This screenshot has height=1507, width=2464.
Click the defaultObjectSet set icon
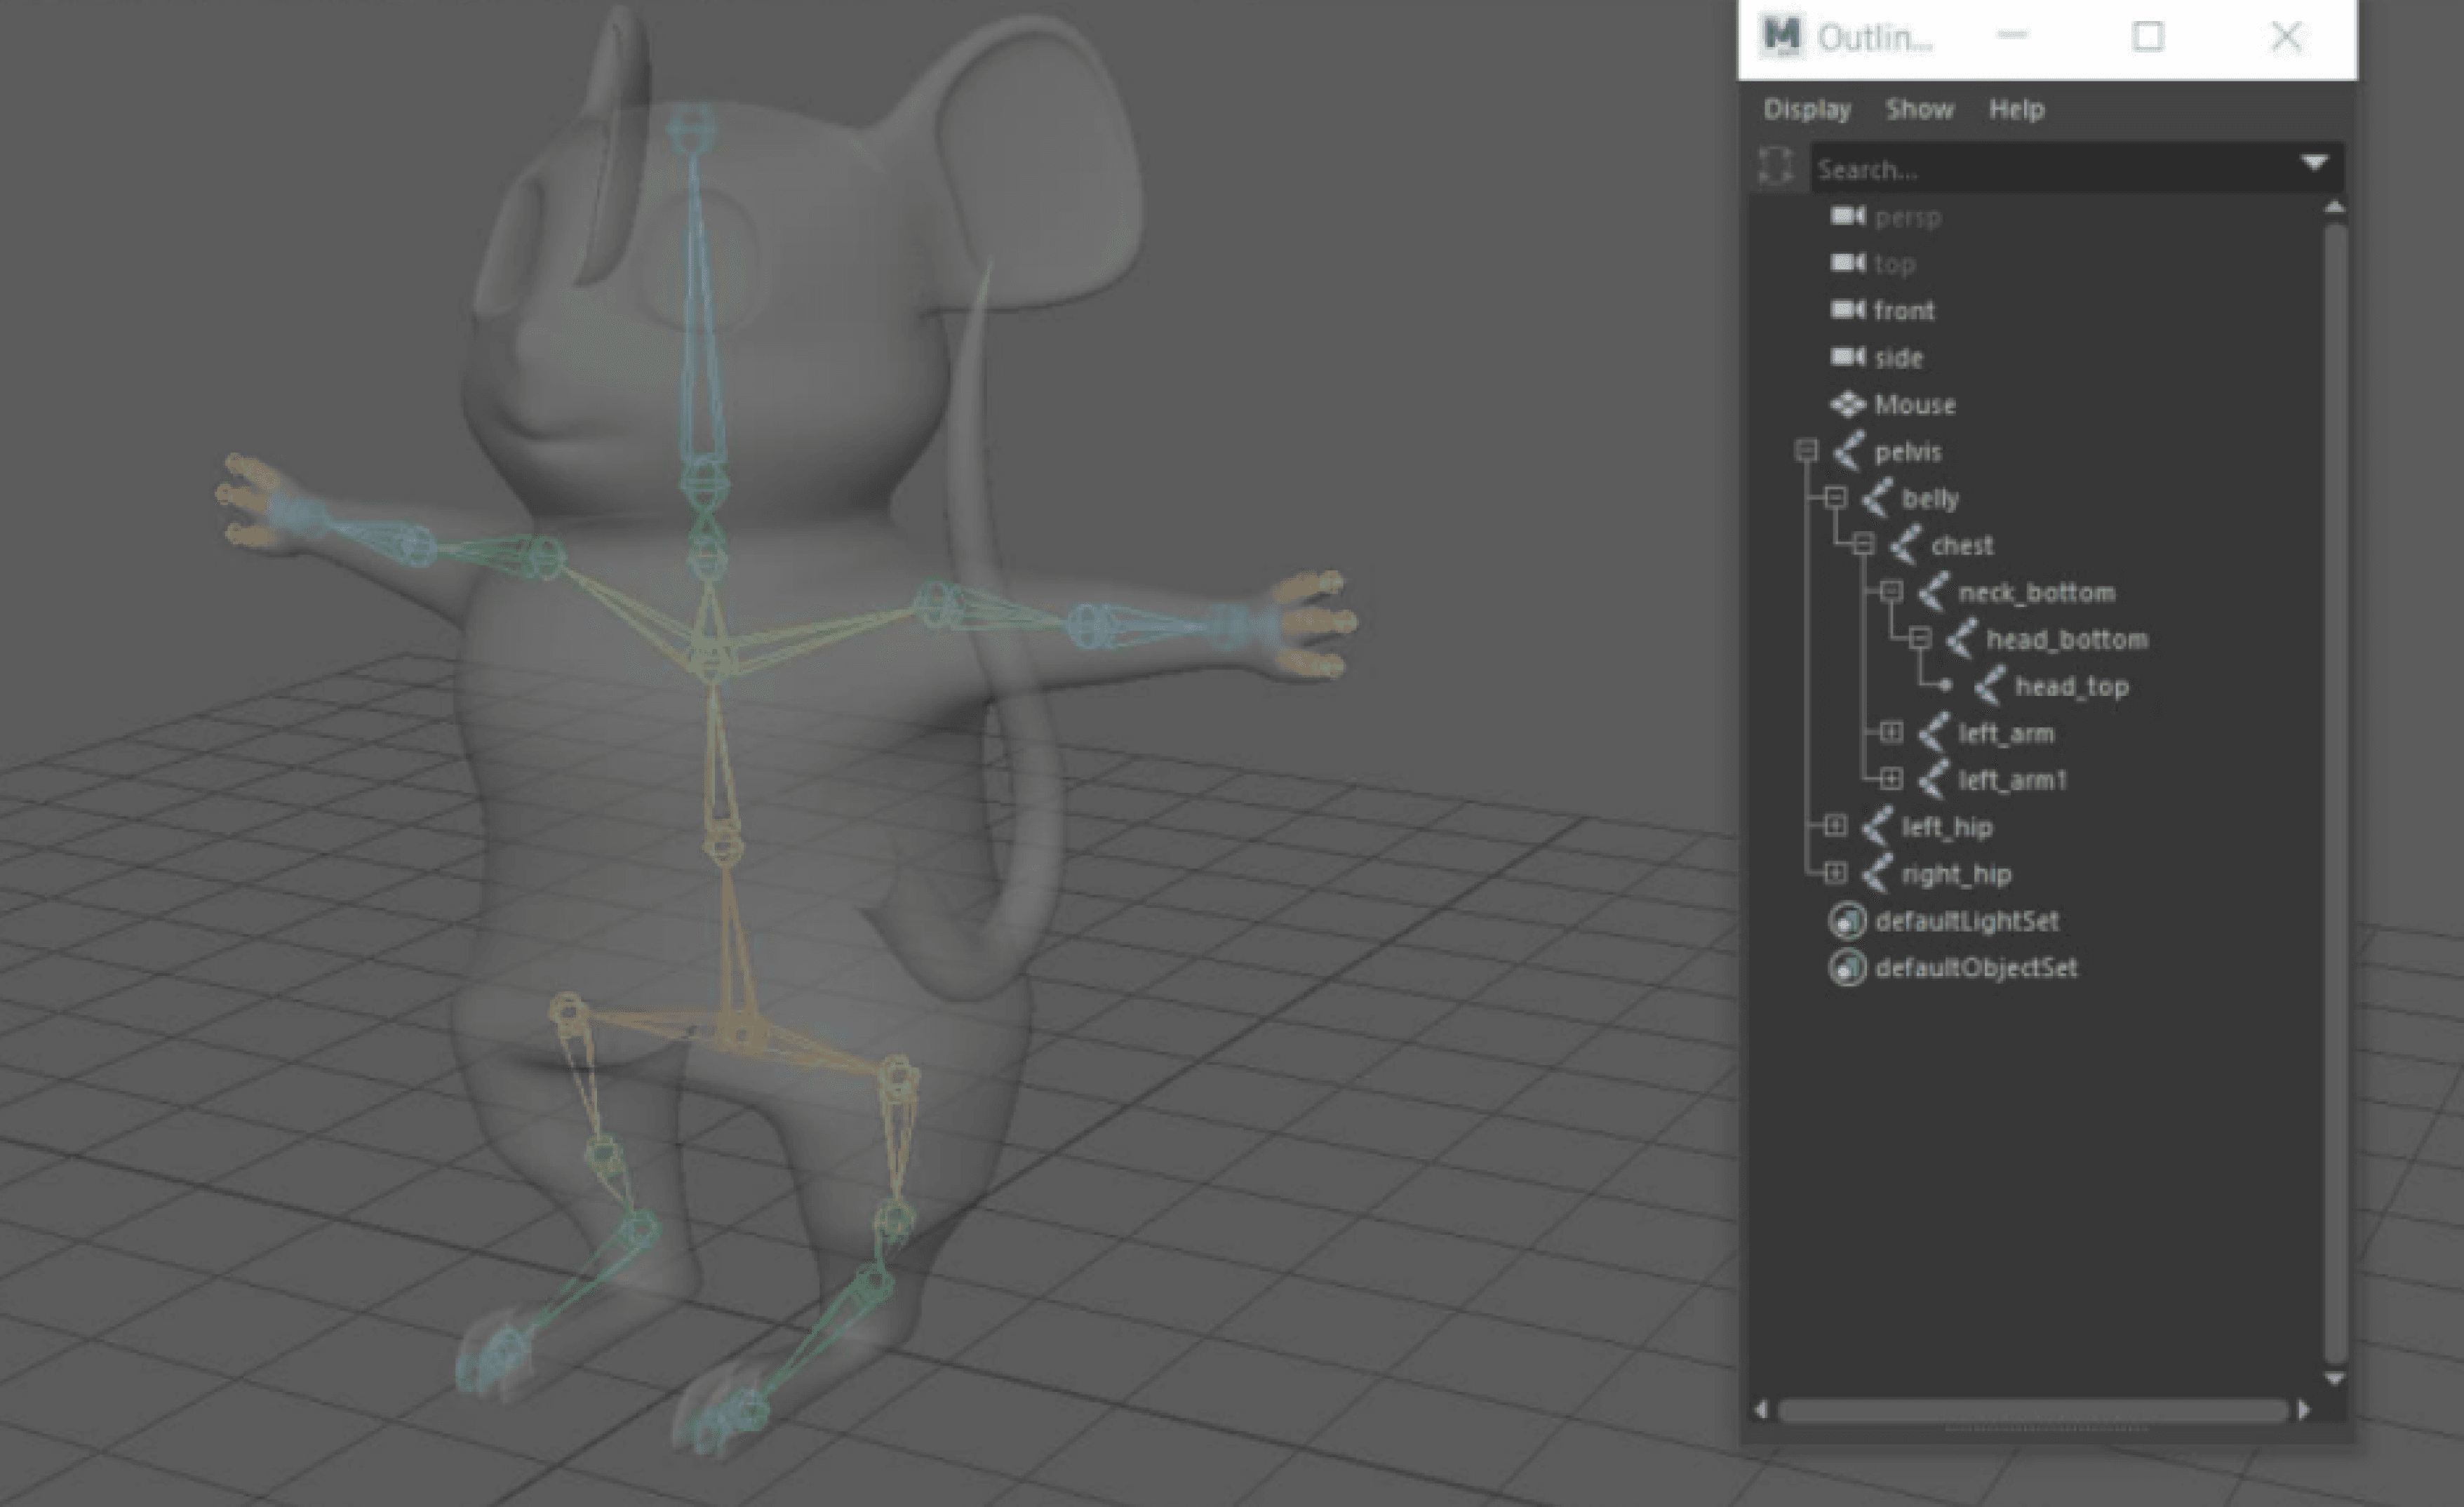tap(1847, 968)
